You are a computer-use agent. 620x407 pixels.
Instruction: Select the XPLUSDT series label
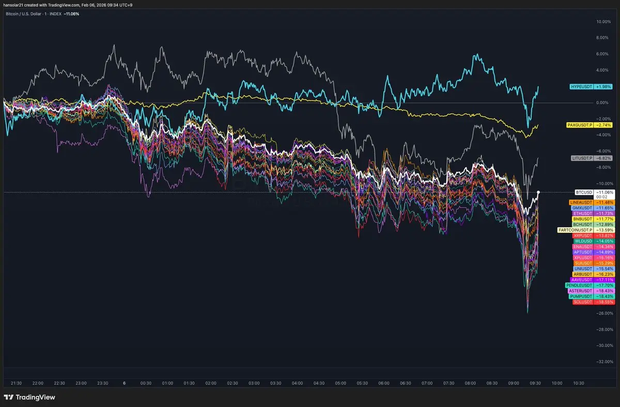point(582,258)
